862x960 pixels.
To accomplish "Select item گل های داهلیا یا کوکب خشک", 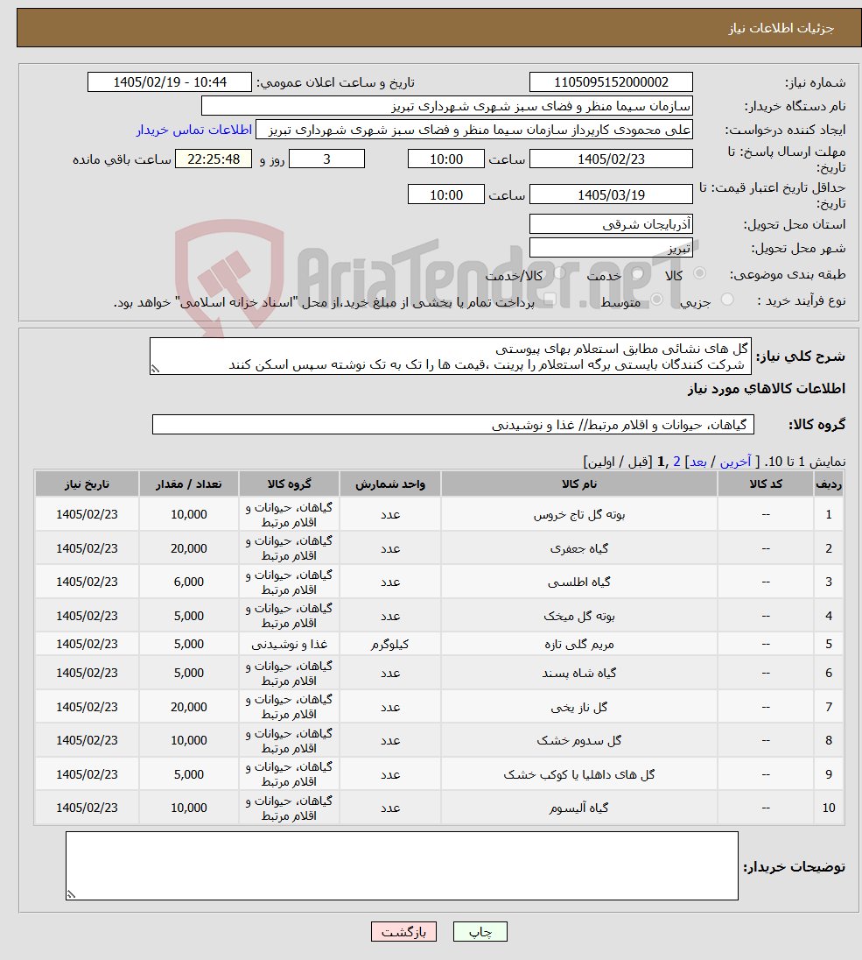I will point(578,774).
